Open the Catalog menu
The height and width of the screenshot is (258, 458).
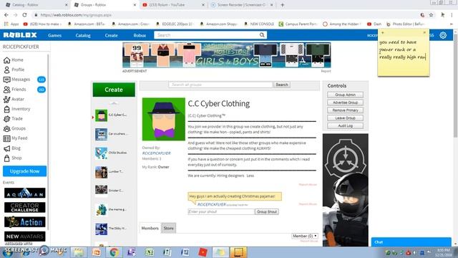point(83,35)
